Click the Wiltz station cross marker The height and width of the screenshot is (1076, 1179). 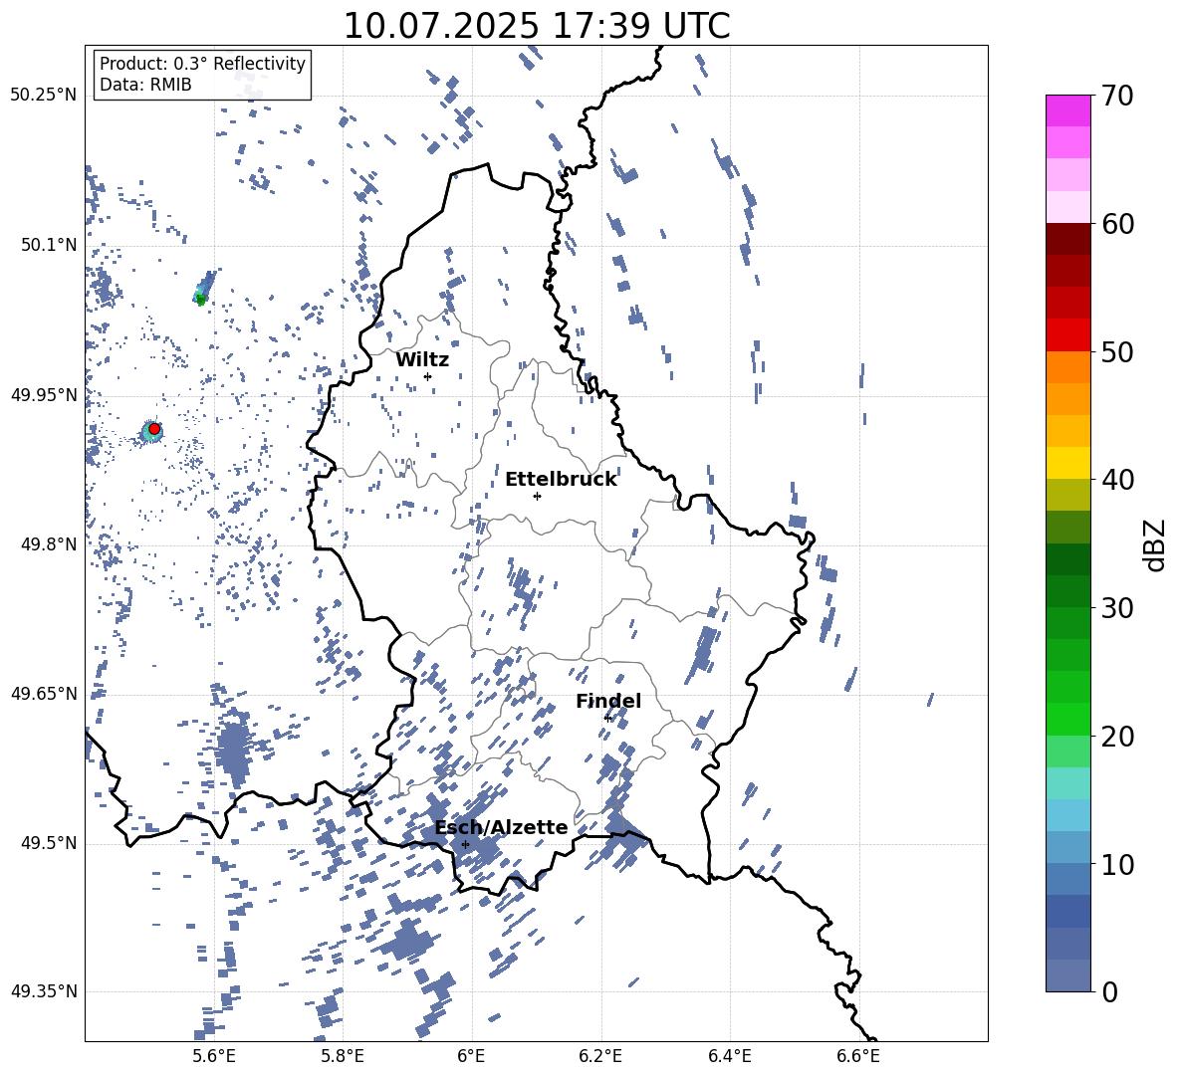pos(428,376)
